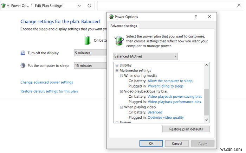This screenshot has width=246, height=153.
Task: Open the sleep 15 minutes dropdown
Action: point(90,65)
